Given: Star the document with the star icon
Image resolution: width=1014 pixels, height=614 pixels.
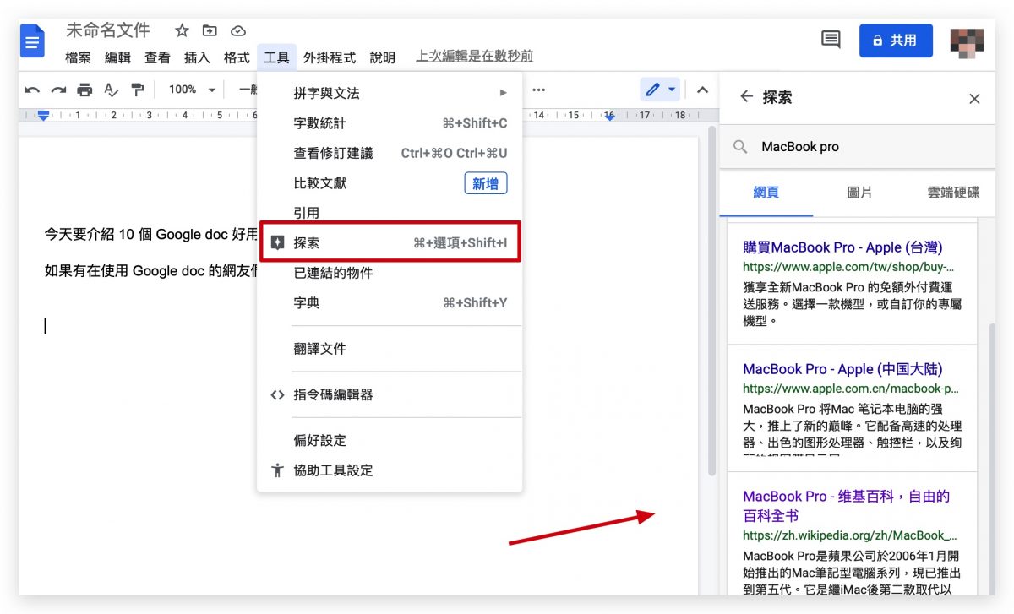Looking at the screenshot, I should click(182, 31).
